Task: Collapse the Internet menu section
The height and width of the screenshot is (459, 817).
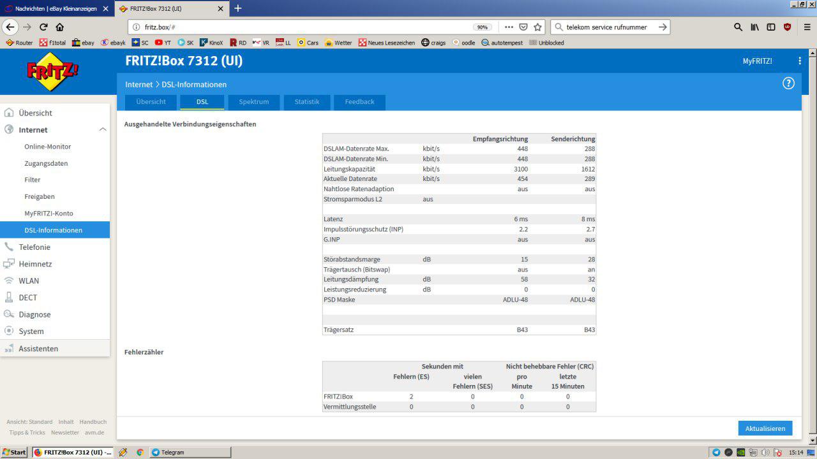Action: 103,130
